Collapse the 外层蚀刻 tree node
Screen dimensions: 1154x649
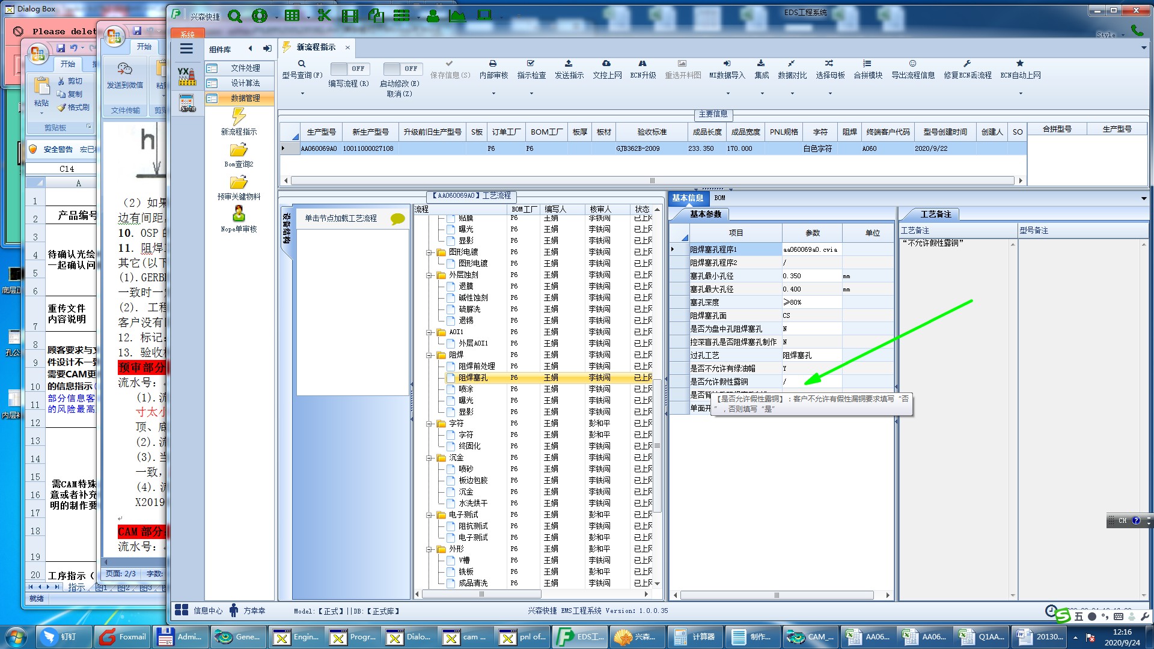pyautogui.click(x=430, y=275)
